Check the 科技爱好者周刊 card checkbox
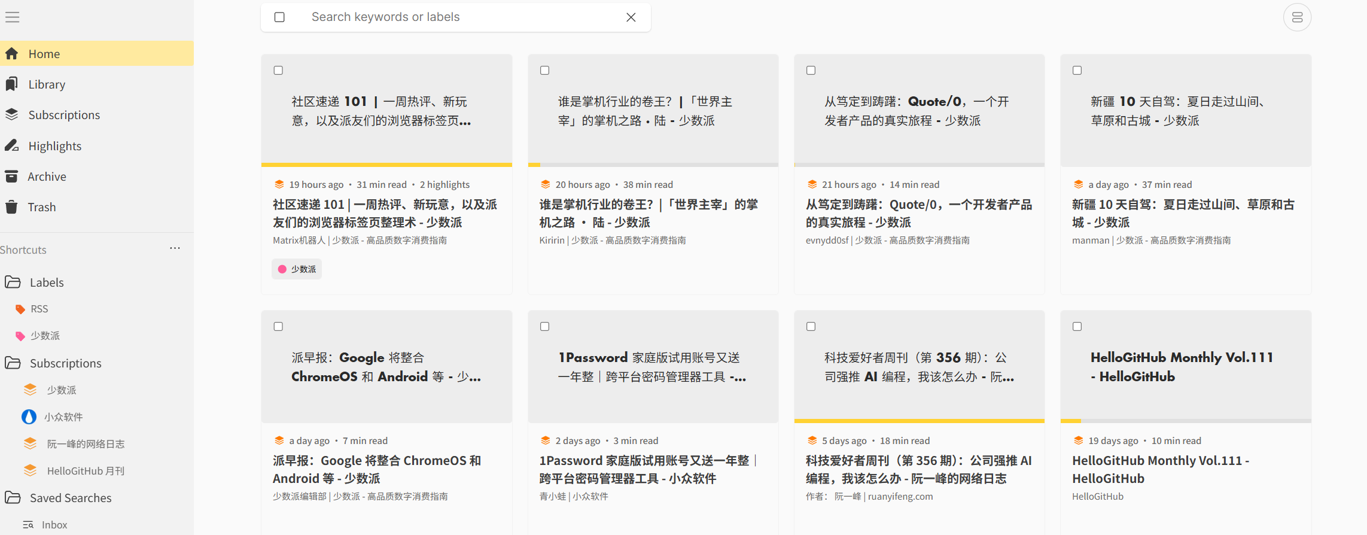The width and height of the screenshot is (1367, 535). [811, 326]
